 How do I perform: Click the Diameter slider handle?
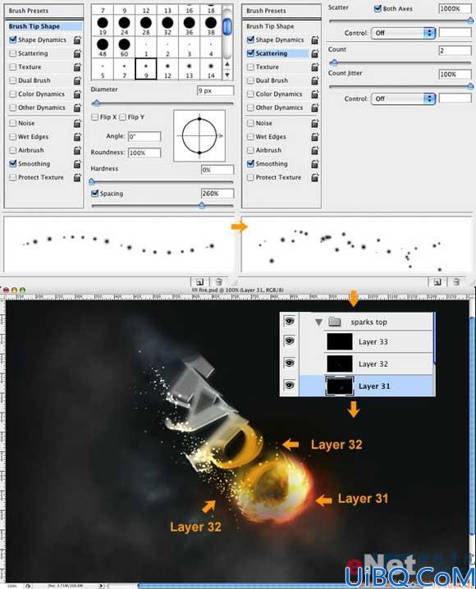pyautogui.click(x=97, y=103)
